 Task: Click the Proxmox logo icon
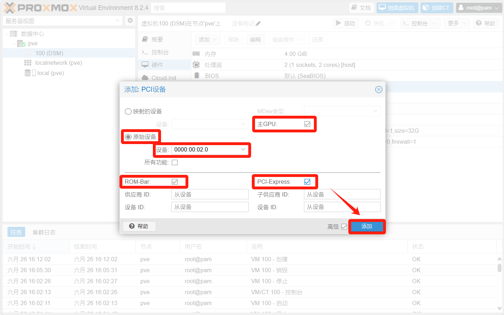tap(10, 8)
